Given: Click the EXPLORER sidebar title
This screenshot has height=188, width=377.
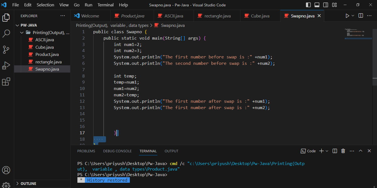Looking at the screenshot, I should [29, 16].
